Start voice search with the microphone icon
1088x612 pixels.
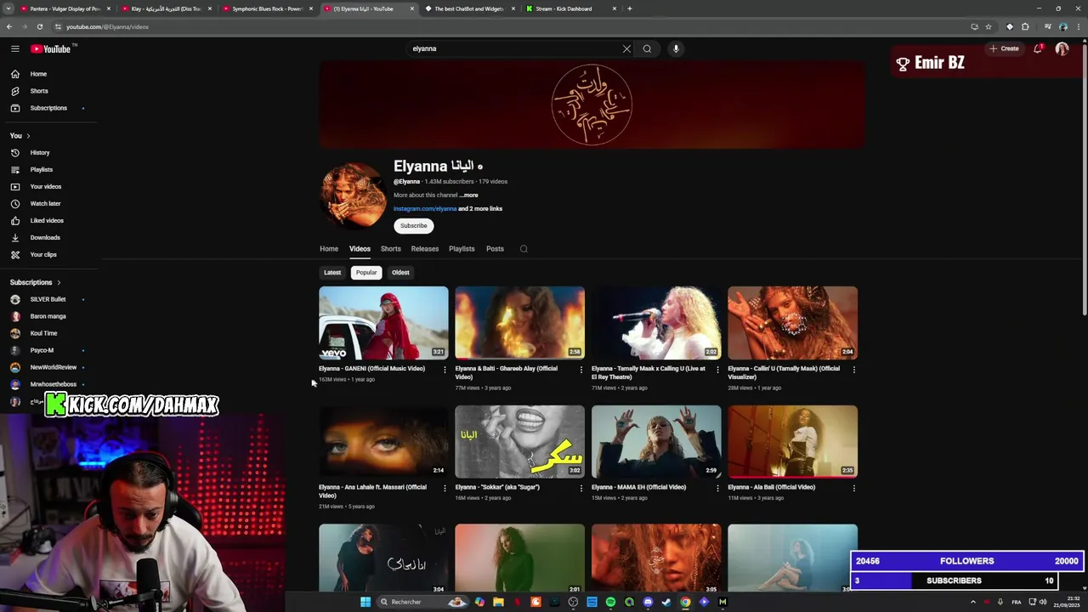pyautogui.click(x=676, y=48)
